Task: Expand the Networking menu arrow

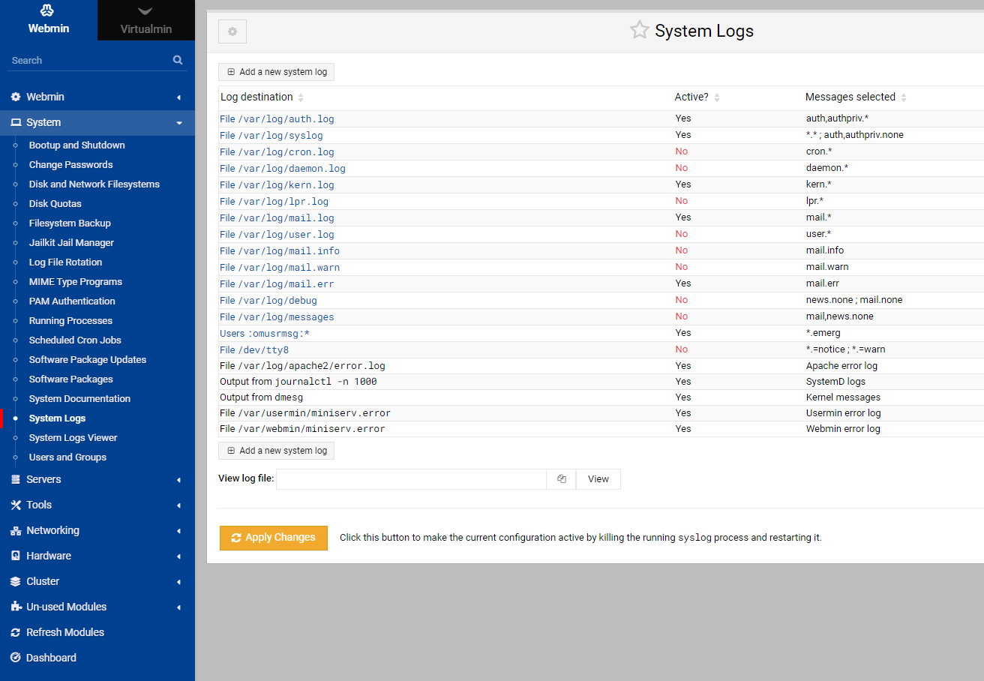Action: [x=178, y=531]
